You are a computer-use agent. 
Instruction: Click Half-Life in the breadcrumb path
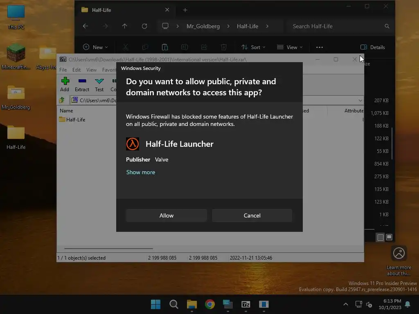pos(248,26)
